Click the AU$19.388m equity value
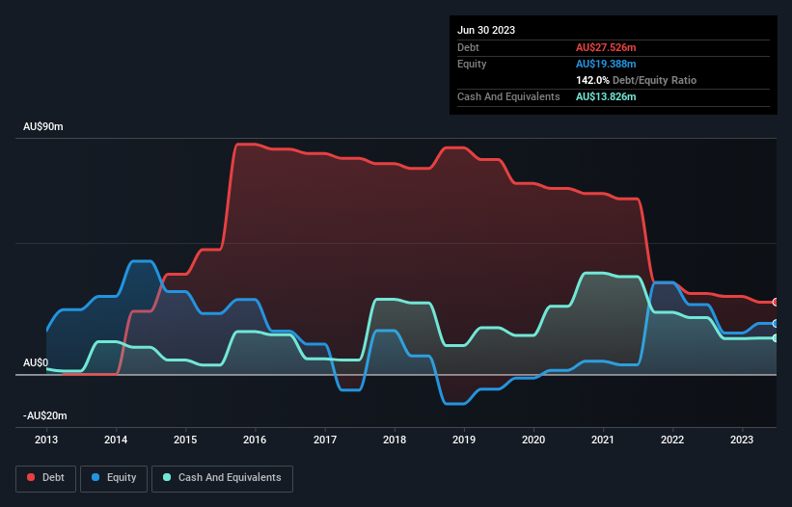The width and height of the screenshot is (792, 507). point(606,64)
